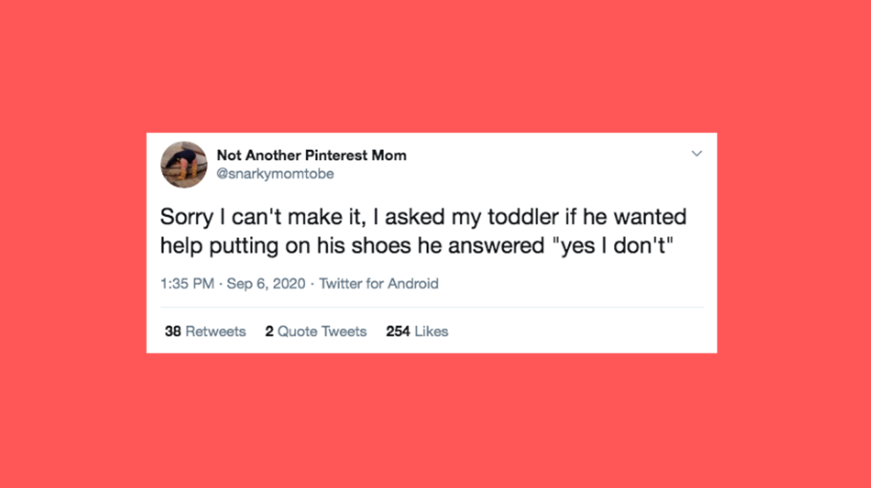871x488 pixels.
Task: Select the Twitter for Android source link
Action: 379,284
